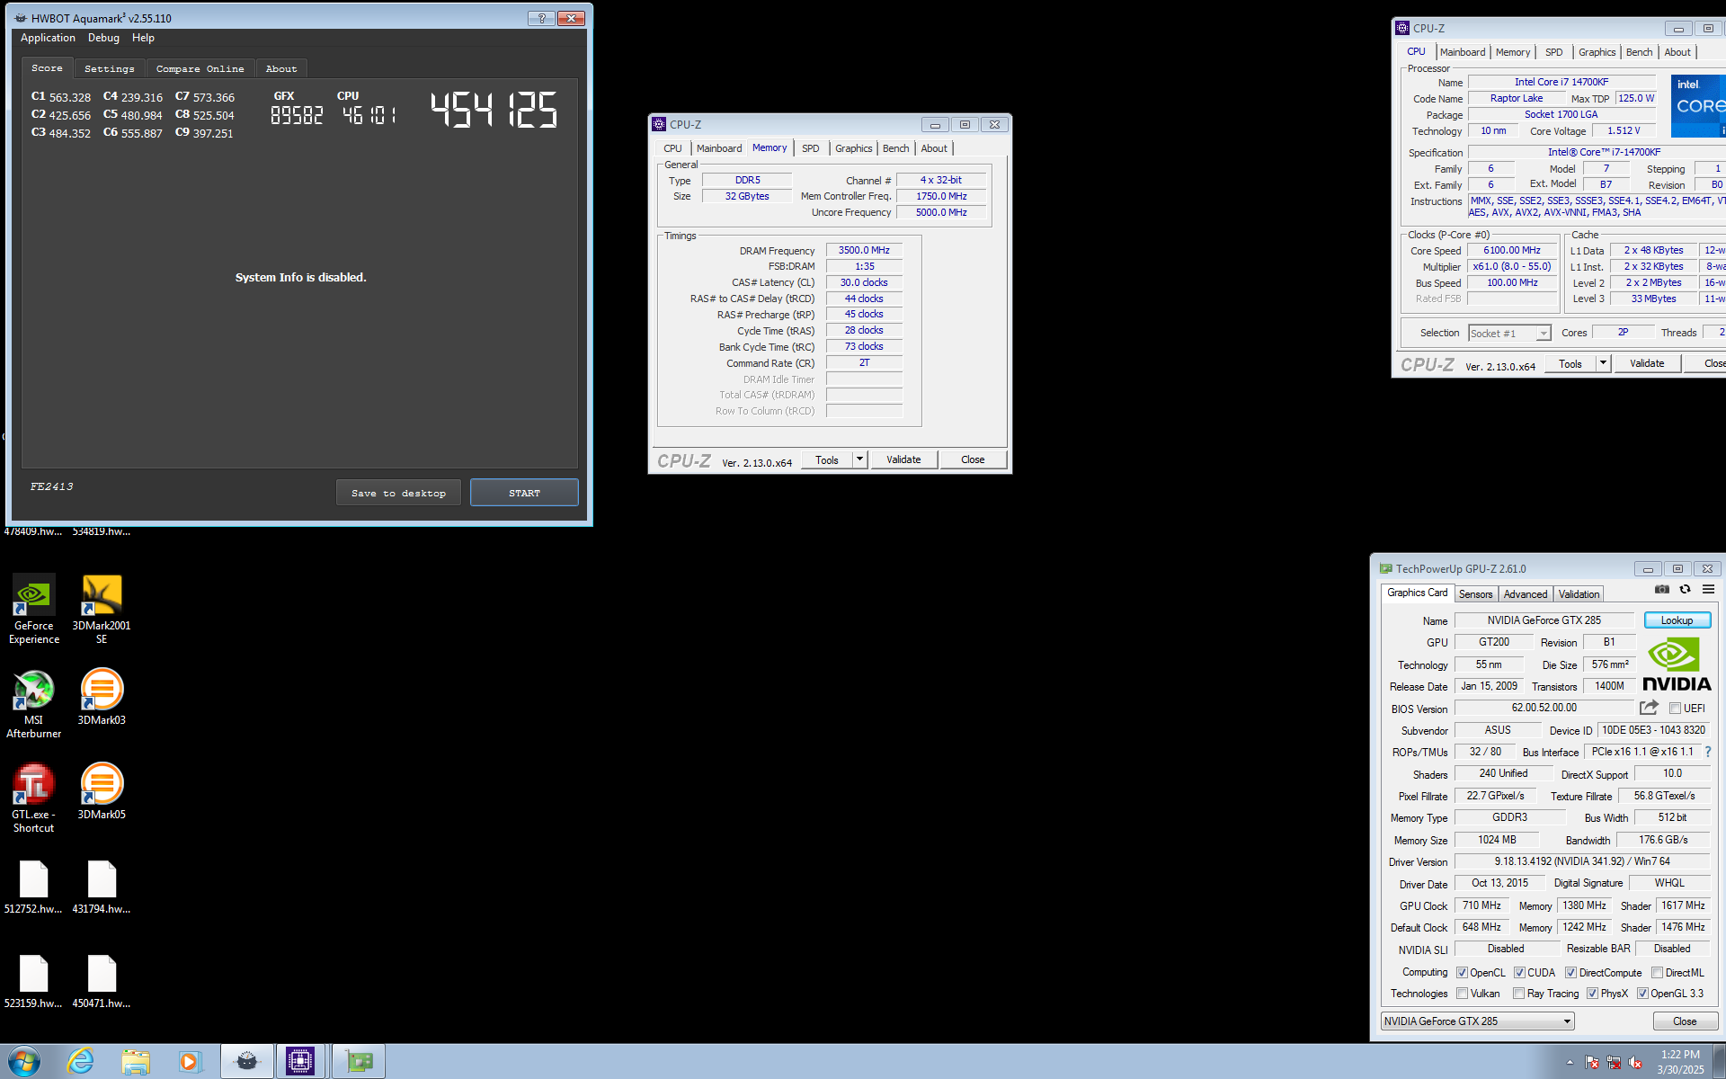This screenshot has width=1726, height=1079.
Task: Select the 512752.hw file on desktop
Action: point(34,887)
